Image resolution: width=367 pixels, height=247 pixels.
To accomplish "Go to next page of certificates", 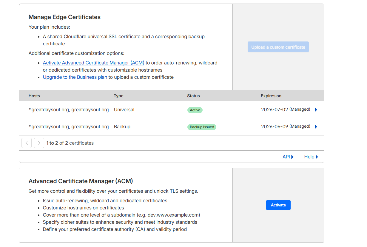I will coord(39,143).
